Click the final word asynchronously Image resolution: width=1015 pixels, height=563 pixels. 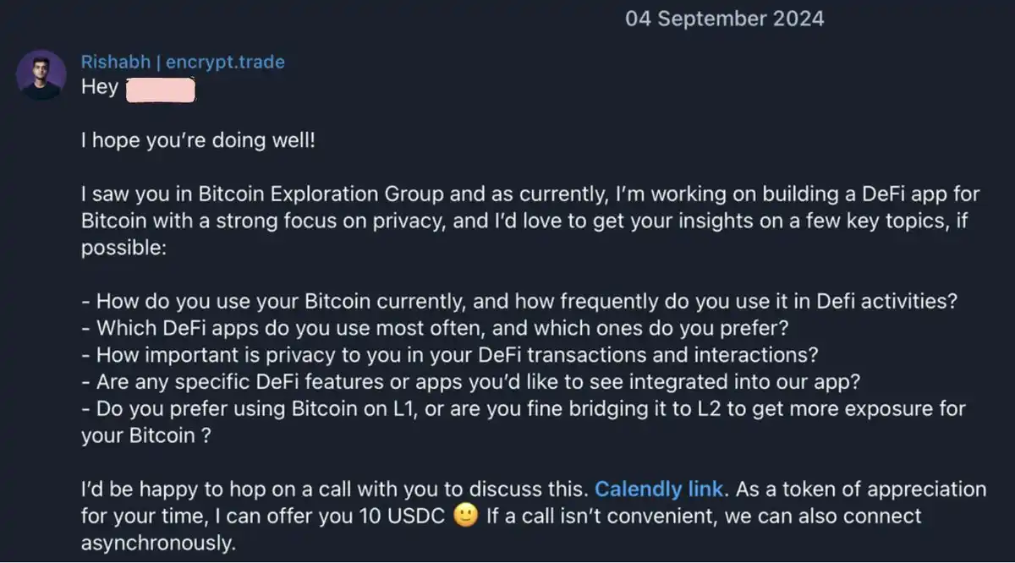click(x=158, y=543)
